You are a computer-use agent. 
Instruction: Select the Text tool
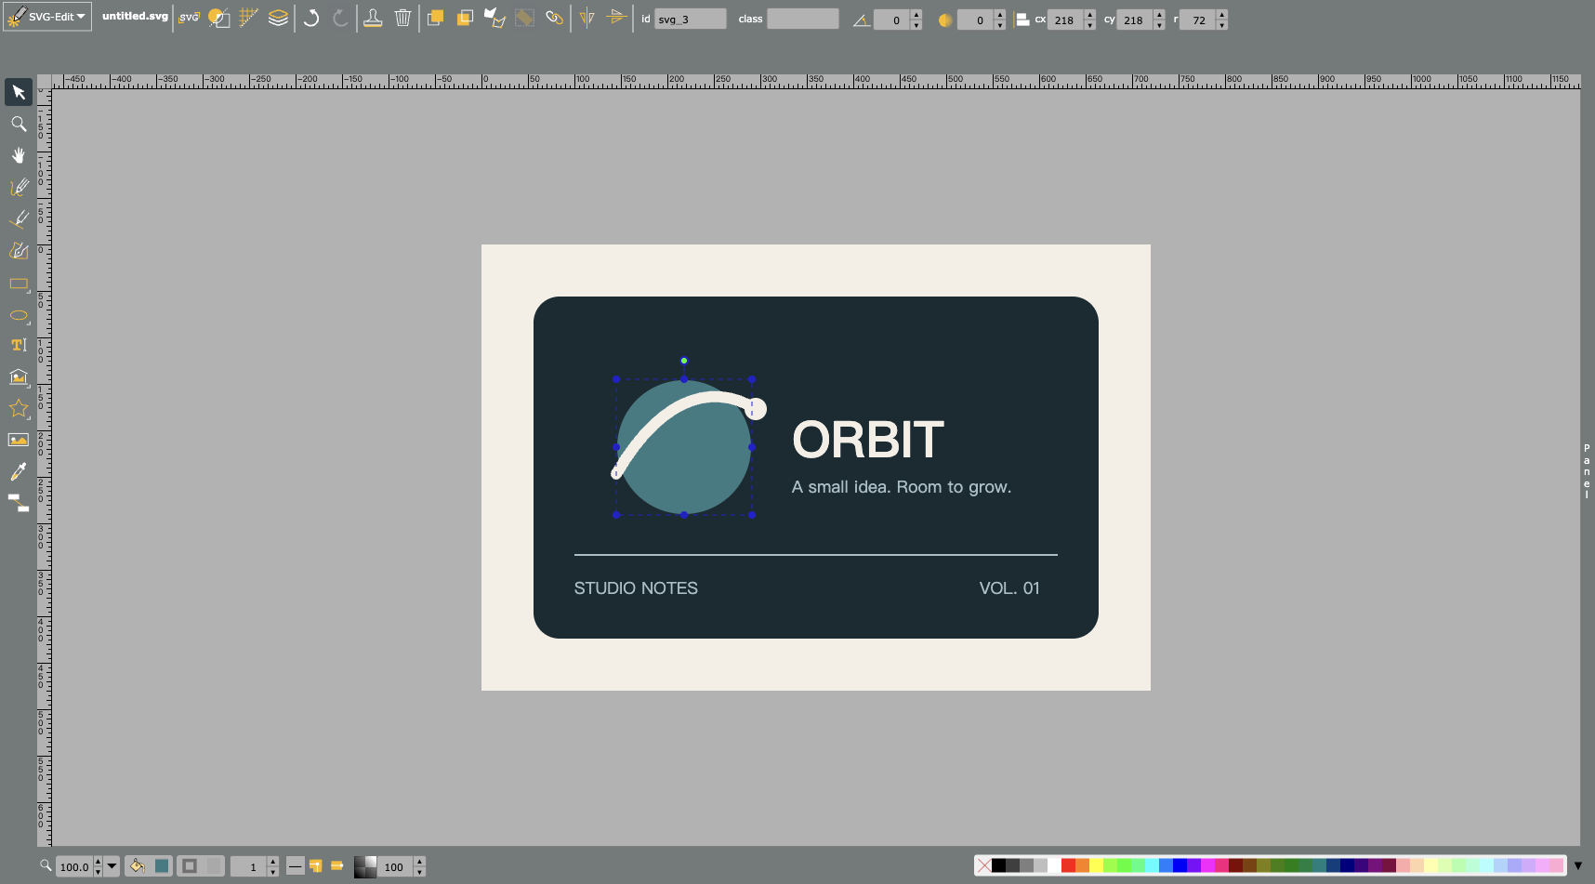tap(19, 345)
